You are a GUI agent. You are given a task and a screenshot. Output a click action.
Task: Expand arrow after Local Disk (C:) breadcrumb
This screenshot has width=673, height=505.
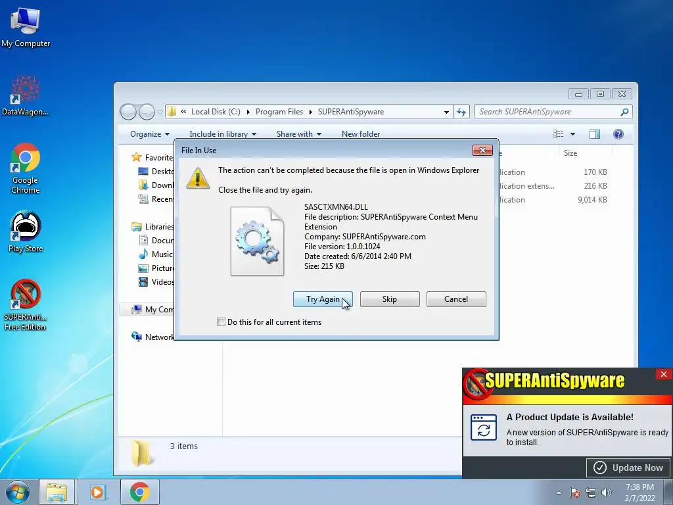[x=248, y=112]
